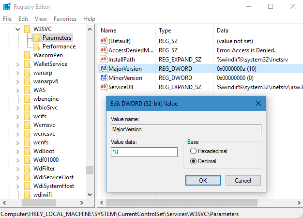
Task: Click the Value data input field
Action: [145, 152]
